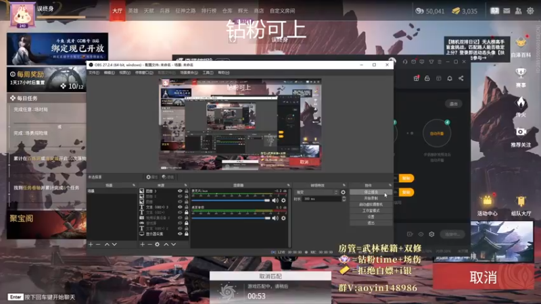Move scene down in OBS scenes list
This screenshot has width=541, height=304.
pyautogui.click(x=114, y=245)
